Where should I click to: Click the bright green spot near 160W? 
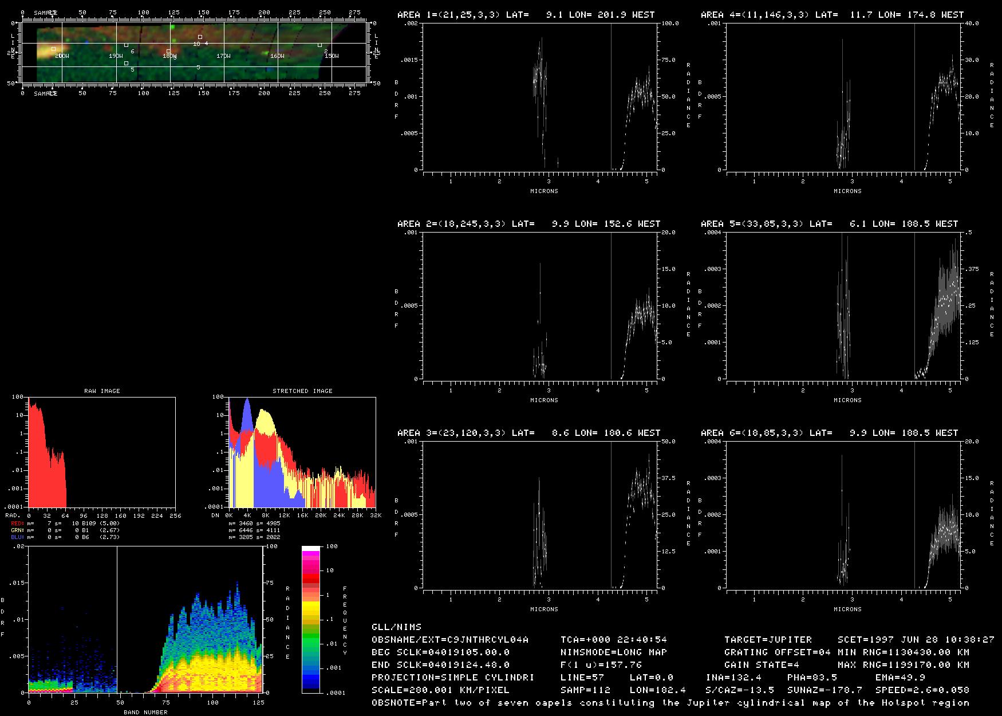[267, 53]
